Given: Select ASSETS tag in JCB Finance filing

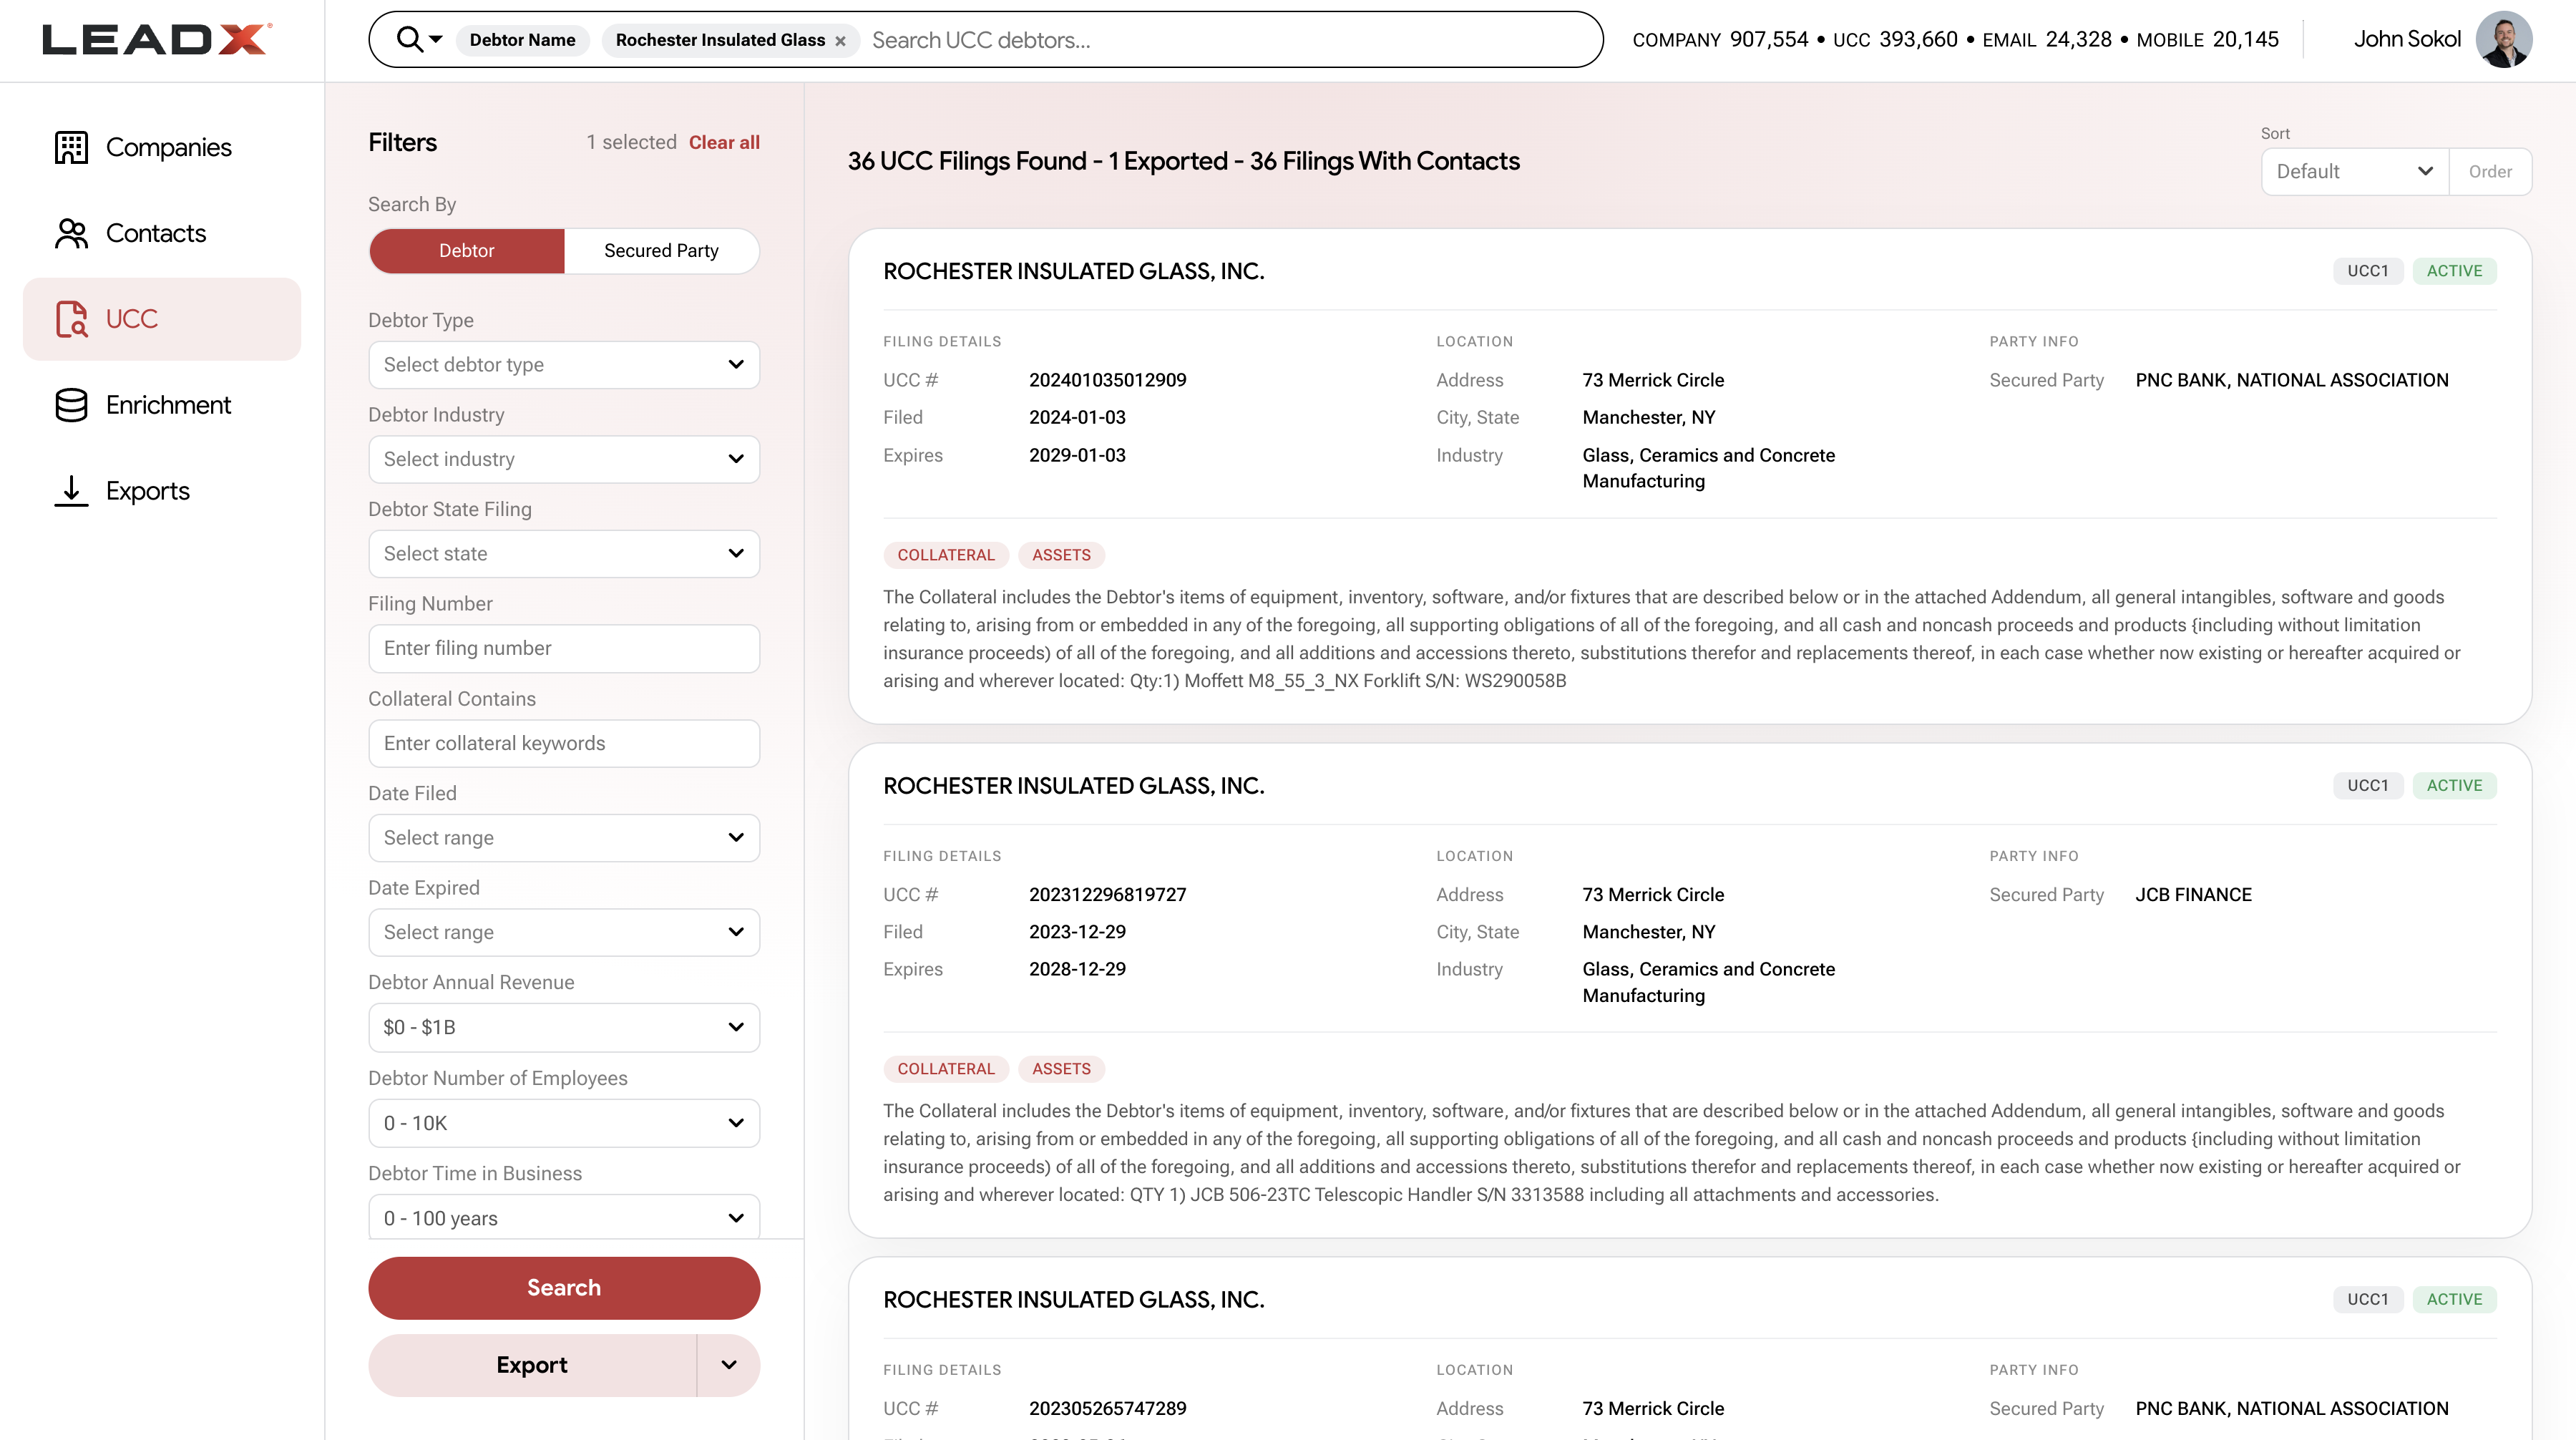Looking at the screenshot, I should (x=1061, y=1069).
